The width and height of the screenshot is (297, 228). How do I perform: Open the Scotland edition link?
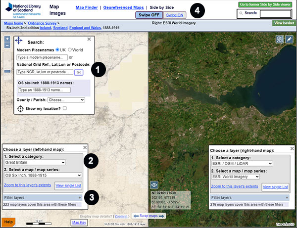click(x=60, y=28)
